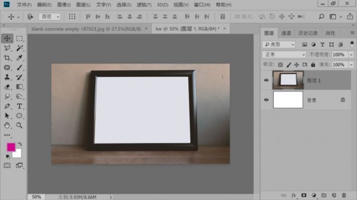The height and width of the screenshot is (200, 357).
Task: Switch to the 通道 tab
Action: [x=286, y=33]
